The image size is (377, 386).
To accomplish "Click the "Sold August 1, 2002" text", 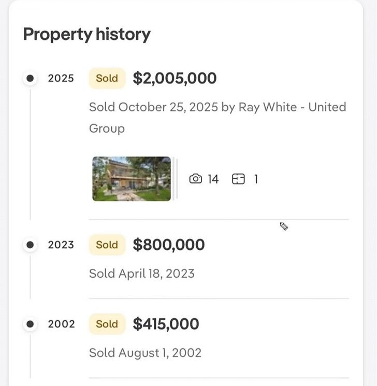I will click(x=145, y=353).
